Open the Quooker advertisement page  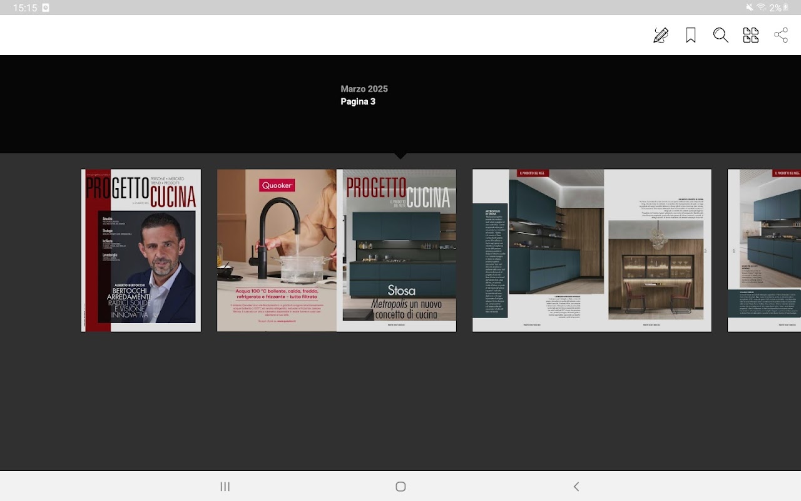tap(277, 250)
